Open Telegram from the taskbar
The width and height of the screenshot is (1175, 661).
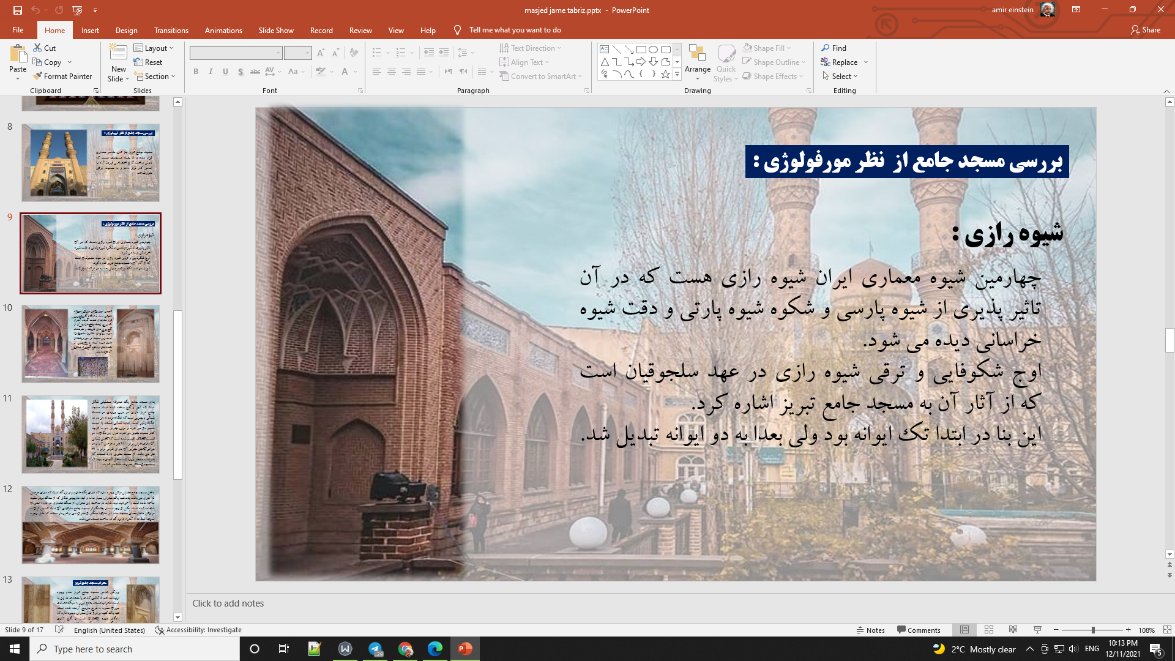[x=375, y=649]
